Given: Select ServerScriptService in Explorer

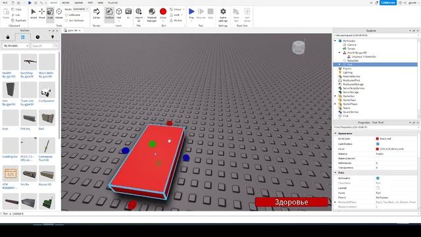Looking at the screenshot, I should point(354,88).
